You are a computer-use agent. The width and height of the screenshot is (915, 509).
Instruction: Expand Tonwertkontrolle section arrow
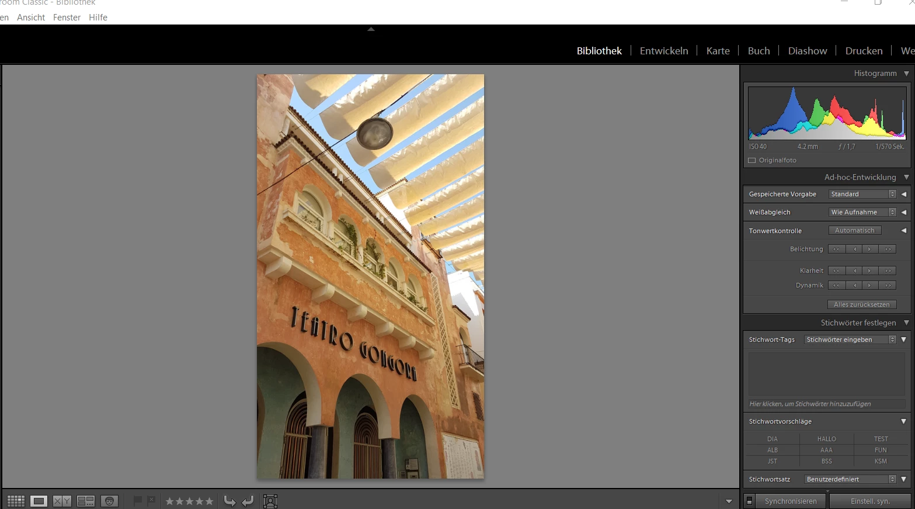pos(904,230)
